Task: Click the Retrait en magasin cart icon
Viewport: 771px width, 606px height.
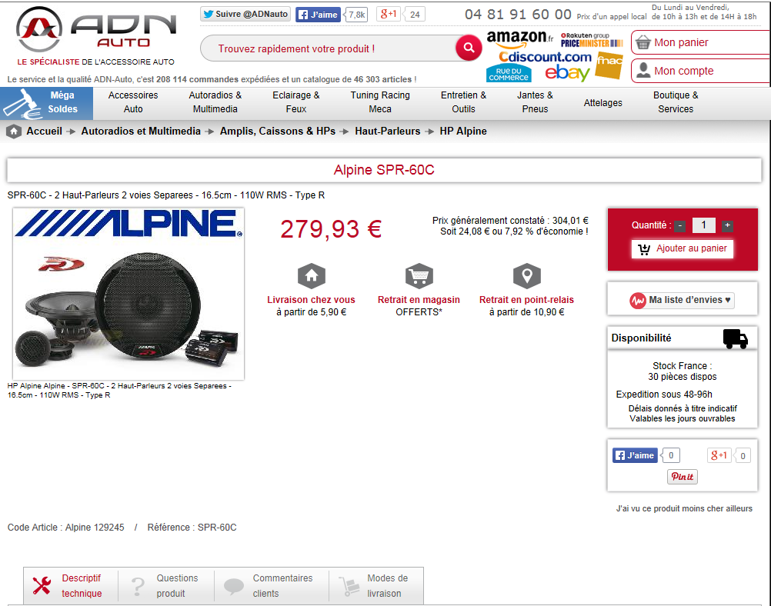Action: coord(419,276)
